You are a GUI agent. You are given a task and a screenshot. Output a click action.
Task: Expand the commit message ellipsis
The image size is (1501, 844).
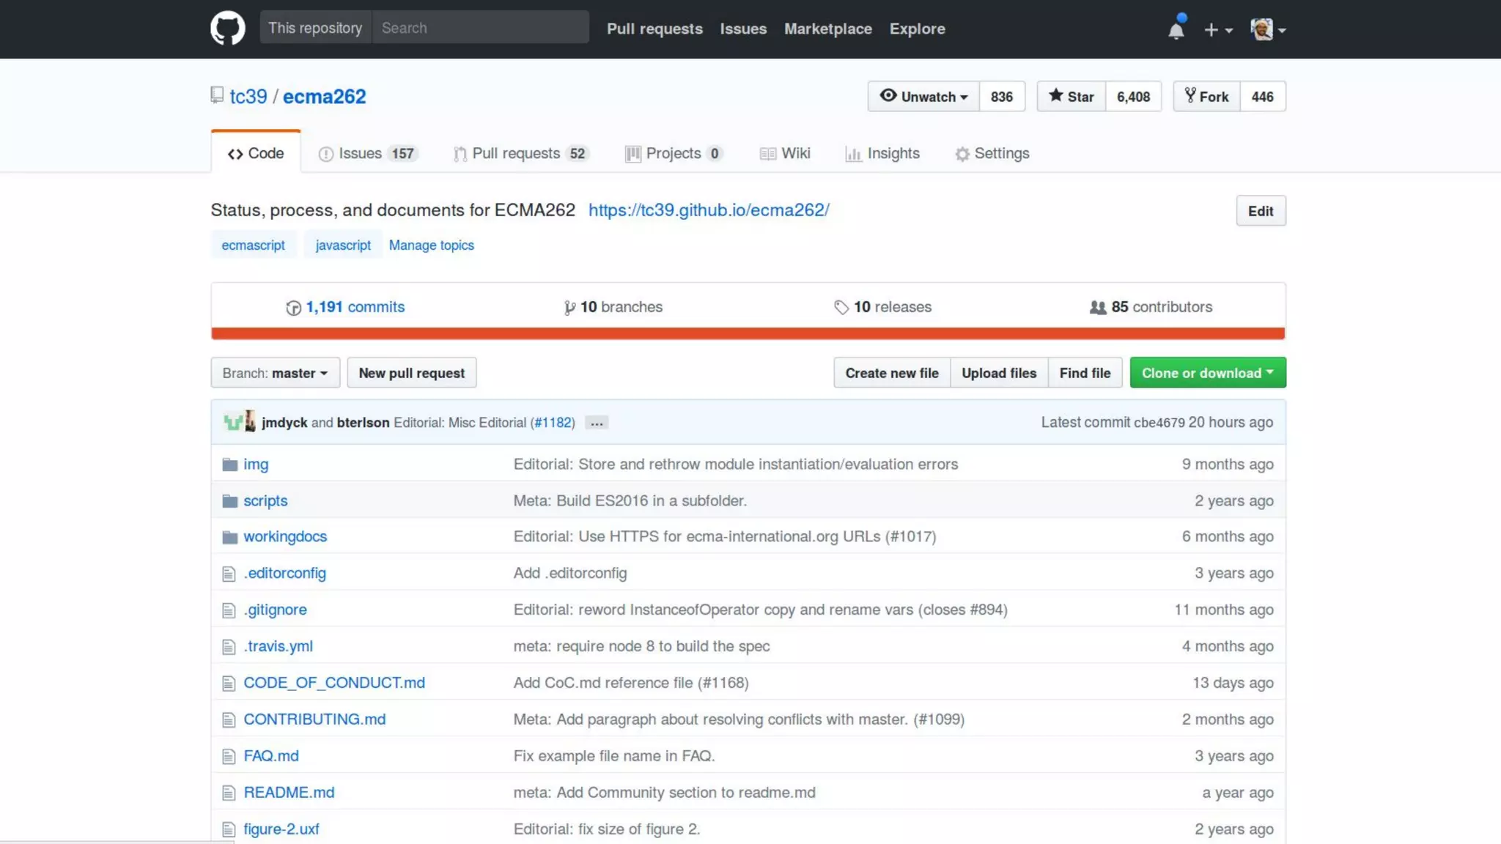point(597,423)
